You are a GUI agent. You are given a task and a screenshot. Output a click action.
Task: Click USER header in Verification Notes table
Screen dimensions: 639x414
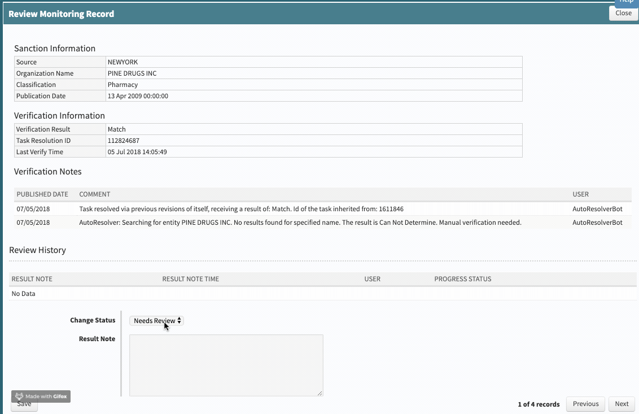click(580, 194)
